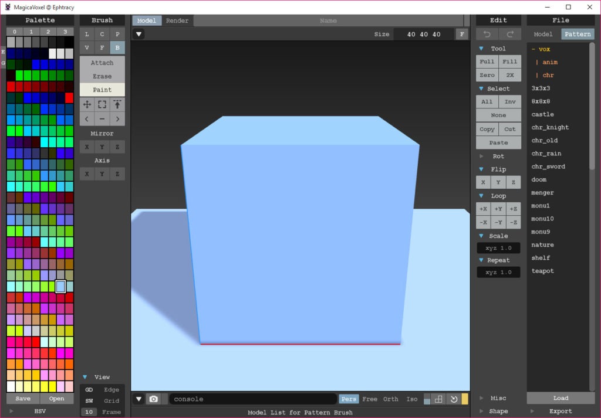
Task: Click the upward arrow brush tool icon
Action: (x=117, y=104)
